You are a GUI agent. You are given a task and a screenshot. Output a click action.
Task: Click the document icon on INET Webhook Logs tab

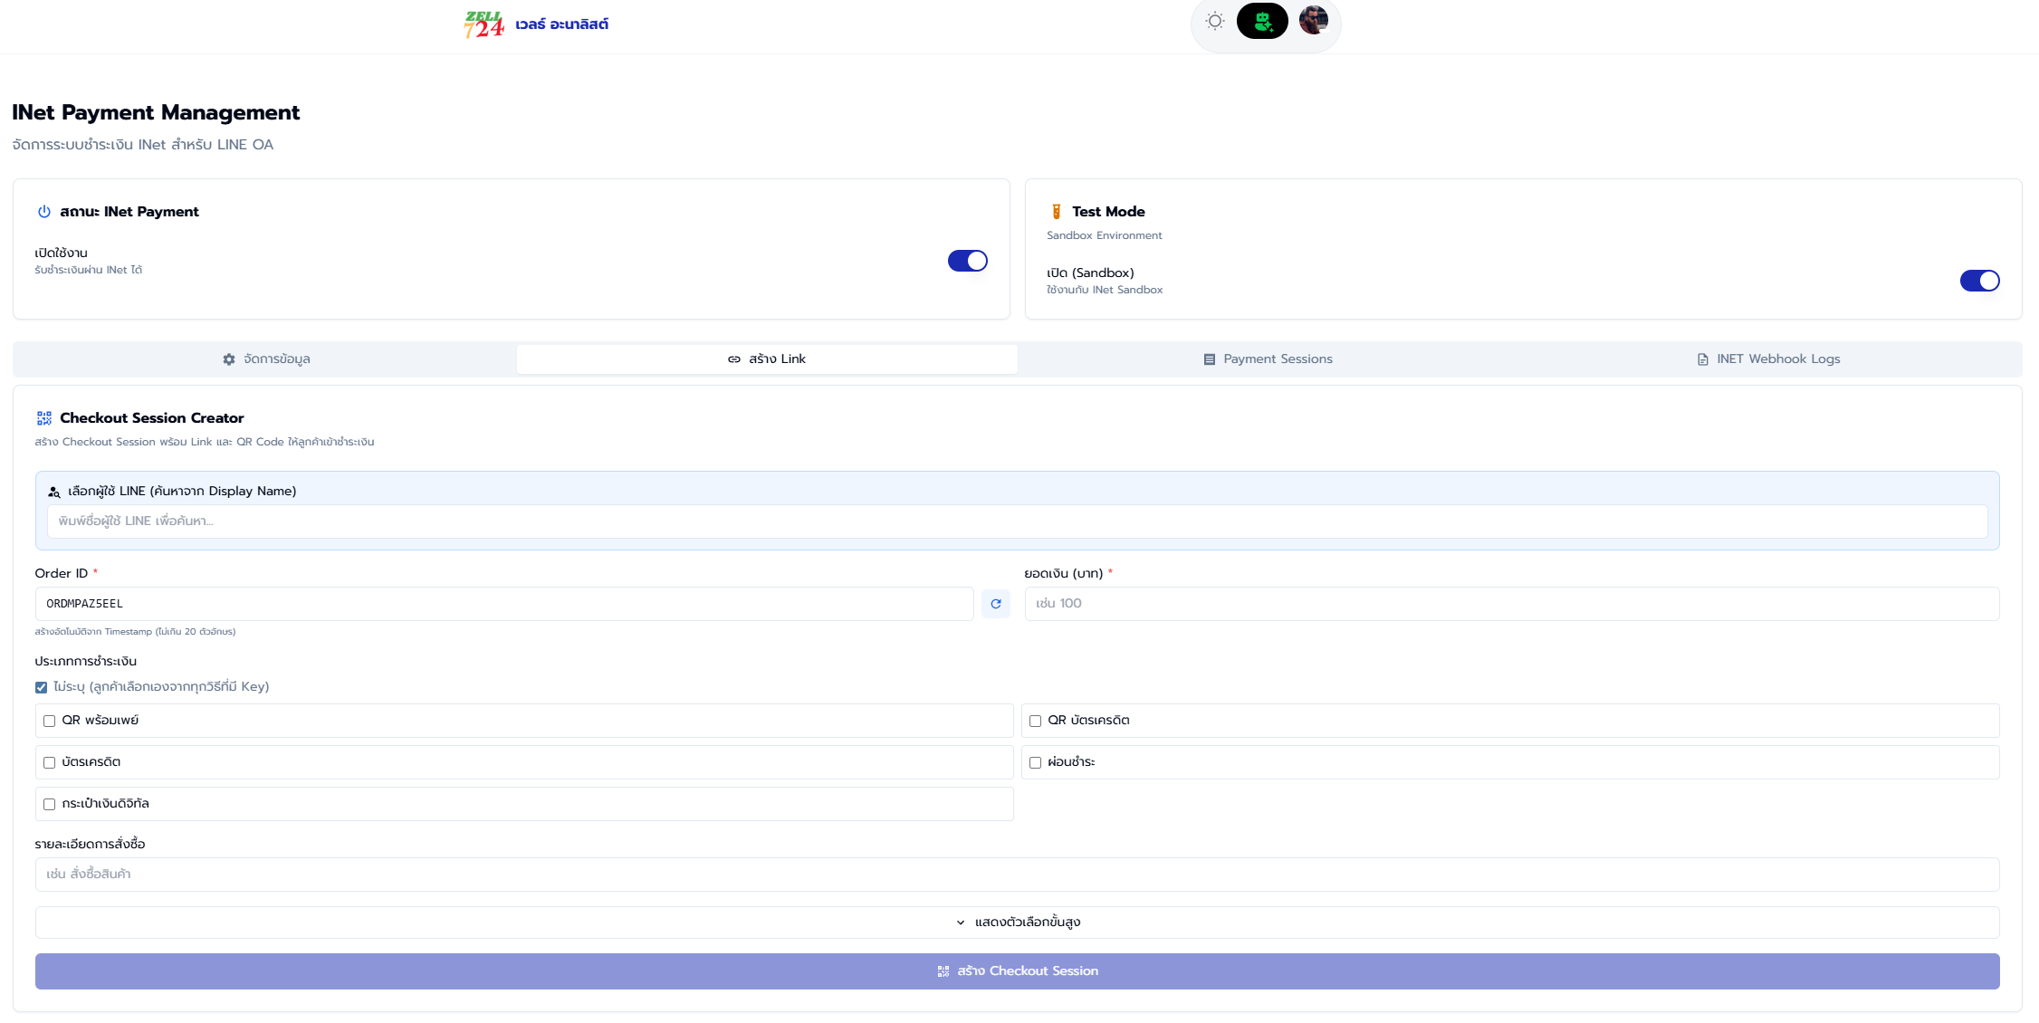[x=1702, y=359]
